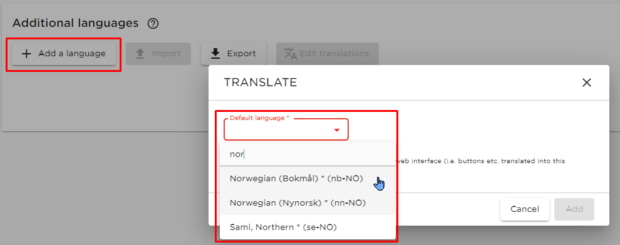Close the Translate dialog with X
The width and height of the screenshot is (620, 245).
pyautogui.click(x=587, y=82)
